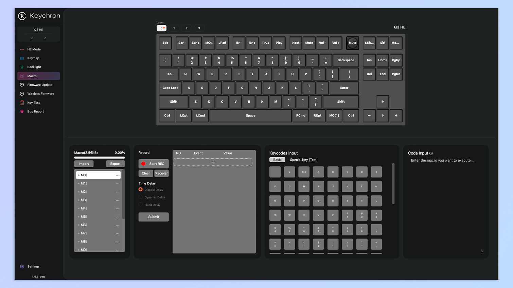Screen dimensions: 513x288
Task: Click the Firmware Update icon
Action: tap(22, 85)
